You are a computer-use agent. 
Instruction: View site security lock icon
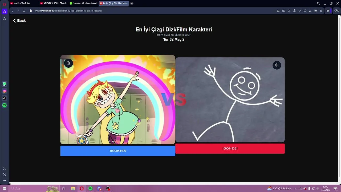[x=31, y=11]
